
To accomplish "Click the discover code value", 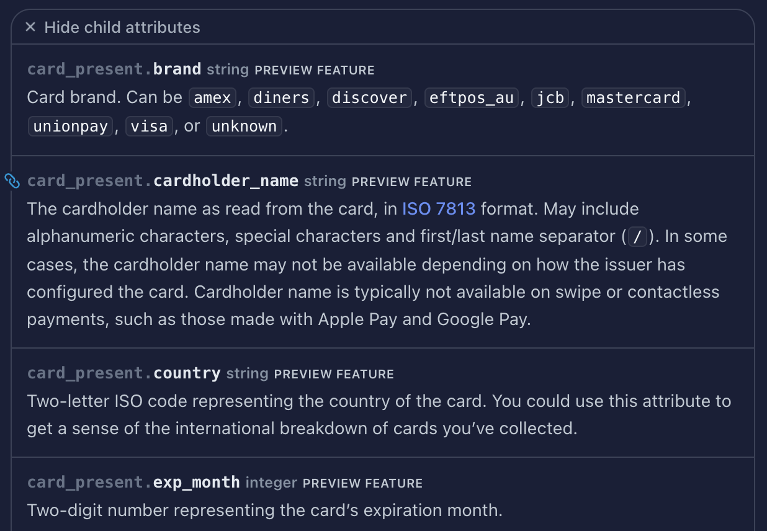I will 369,97.
